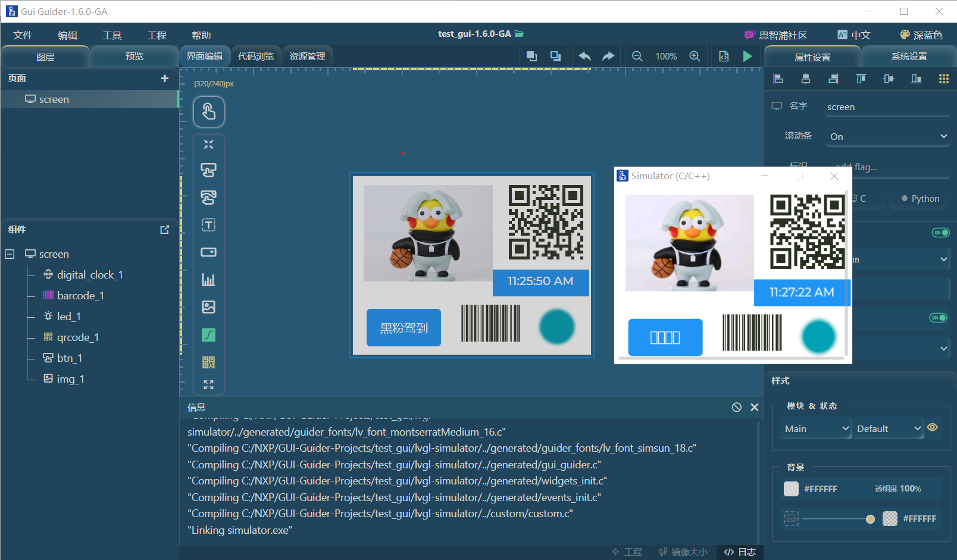Image resolution: width=957 pixels, height=560 pixels.
Task: Align widgets to the top edge
Action: (861, 79)
